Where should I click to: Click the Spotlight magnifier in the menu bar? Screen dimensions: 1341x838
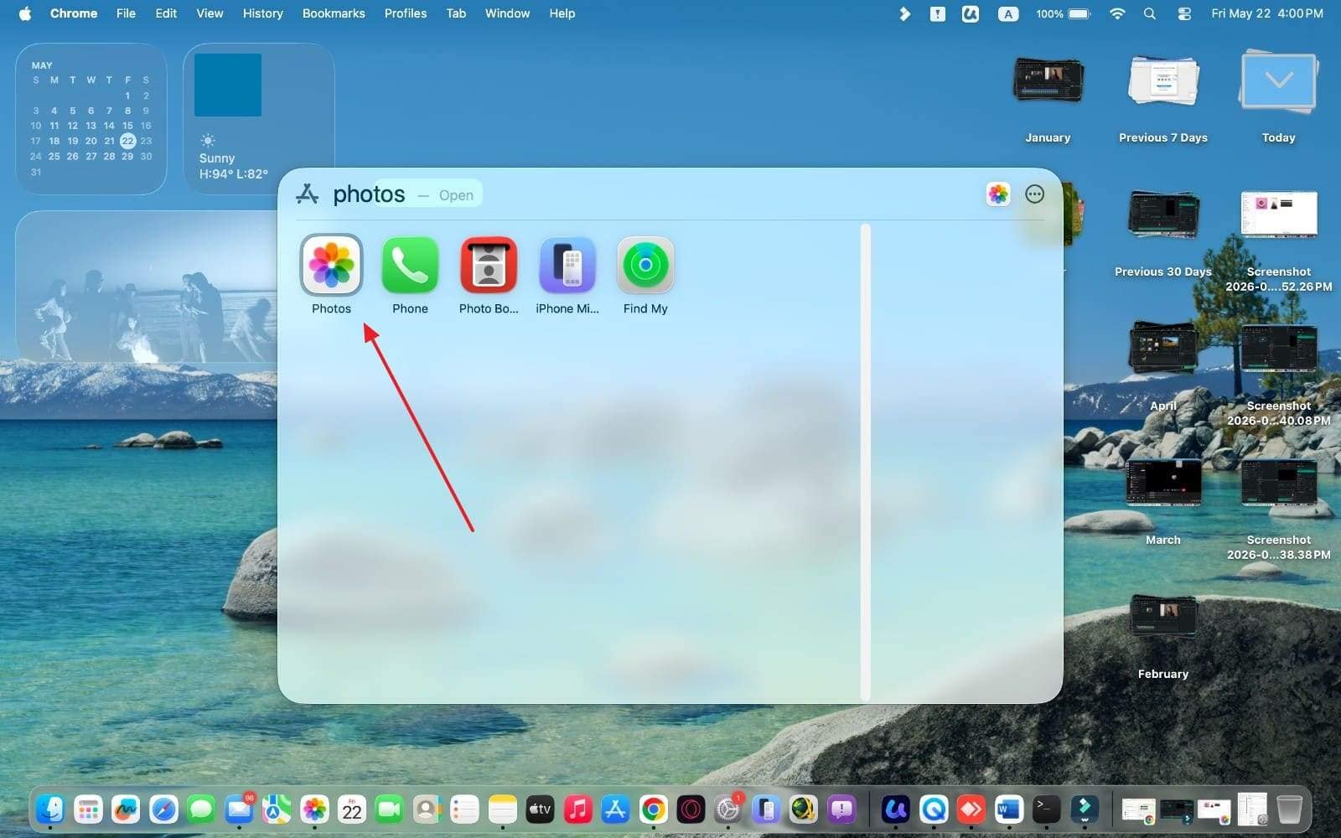tap(1150, 13)
